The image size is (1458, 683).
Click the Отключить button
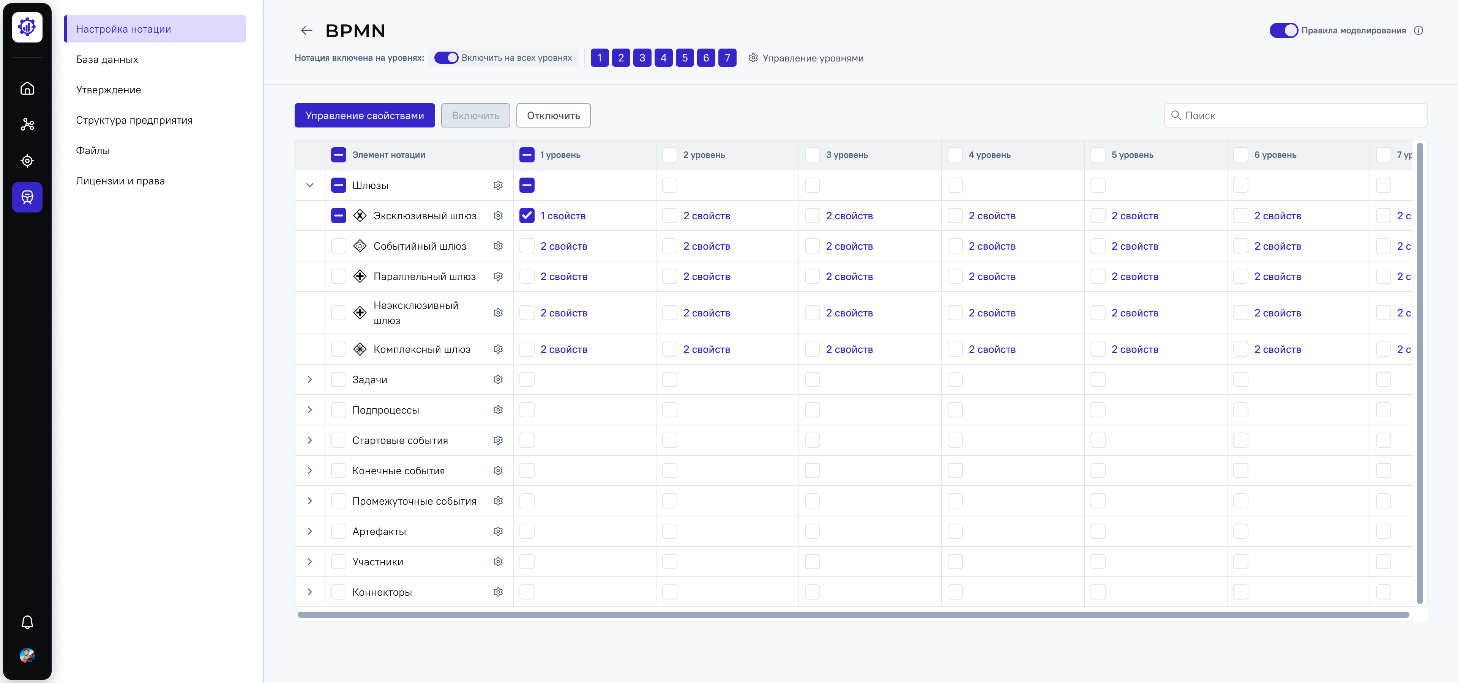click(x=553, y=115)
